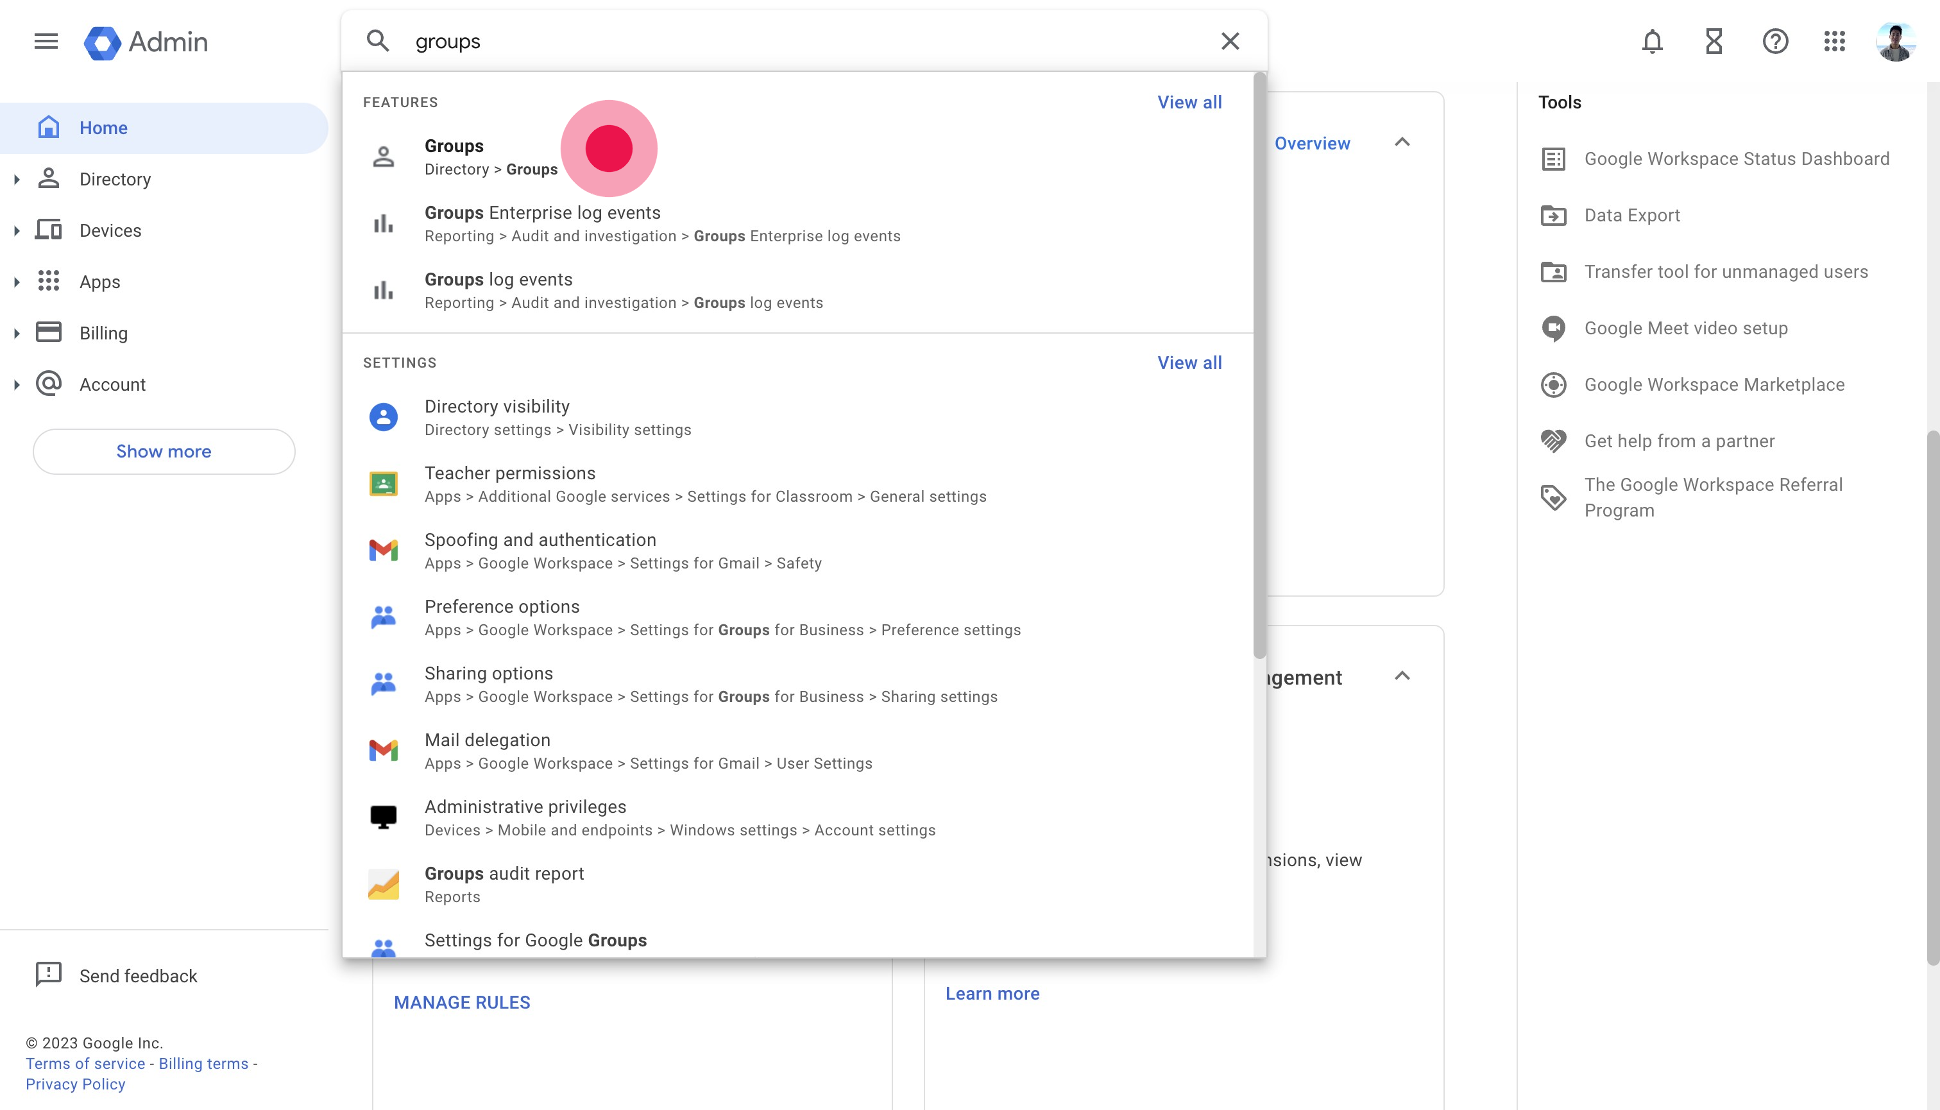Open the help question mark icon
The width and height of the screenshot is (1940, 1110).
pos(1775,41)
